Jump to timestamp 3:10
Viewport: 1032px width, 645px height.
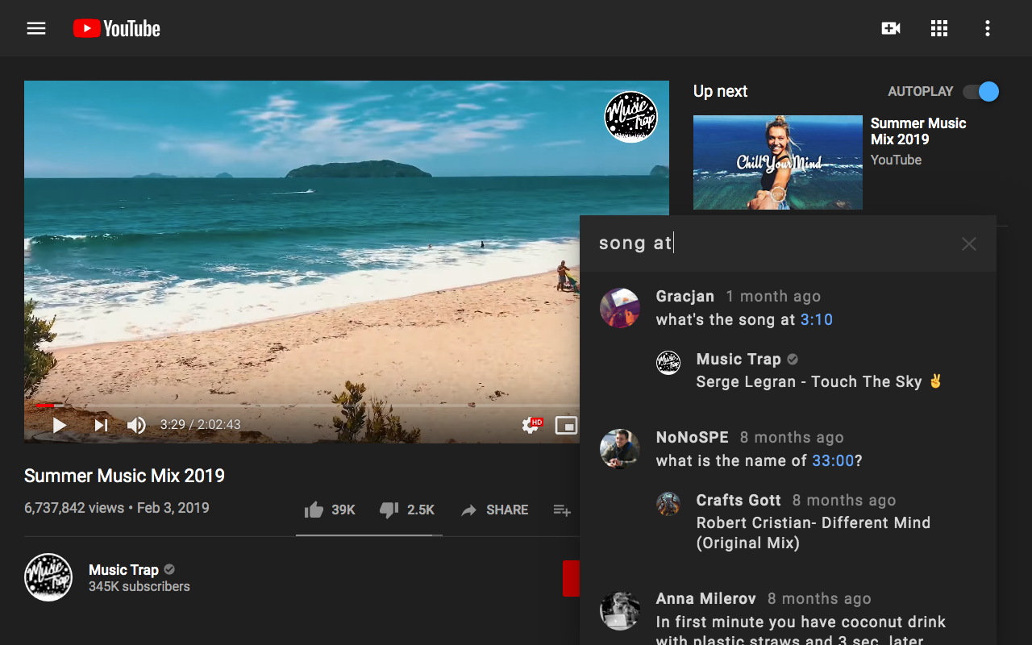pos(817,319)
